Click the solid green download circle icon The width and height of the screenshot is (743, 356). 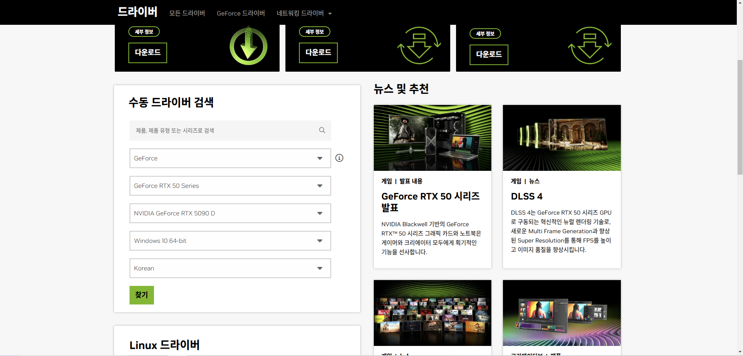pyautogui.click(x=249, y=46)
